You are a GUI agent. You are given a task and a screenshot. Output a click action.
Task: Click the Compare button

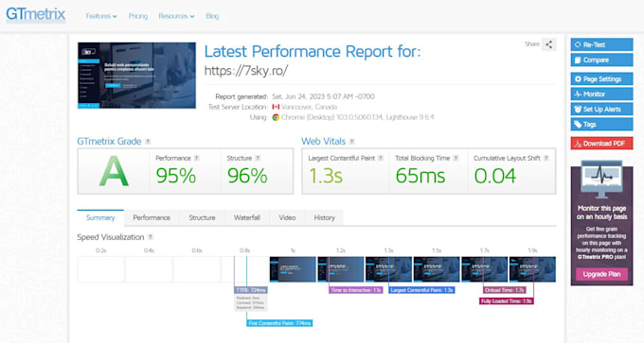click(601, 60)
